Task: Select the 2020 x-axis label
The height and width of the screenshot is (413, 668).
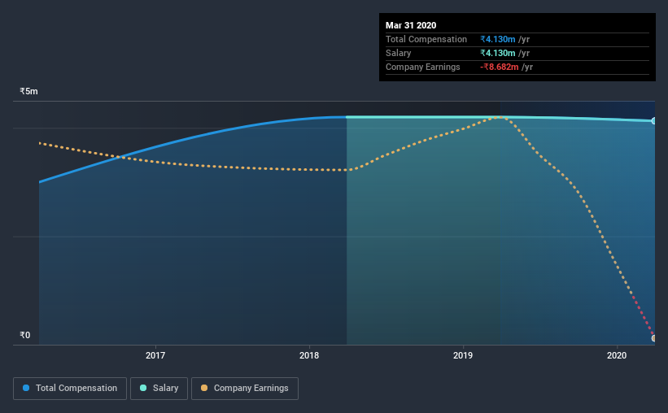Action: 617,355
